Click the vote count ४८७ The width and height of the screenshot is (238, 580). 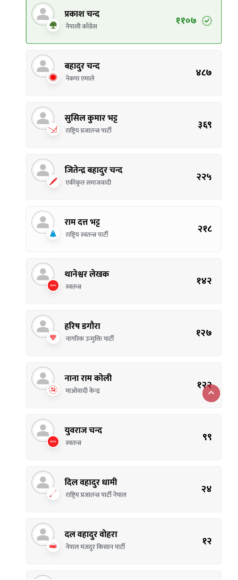204,73
